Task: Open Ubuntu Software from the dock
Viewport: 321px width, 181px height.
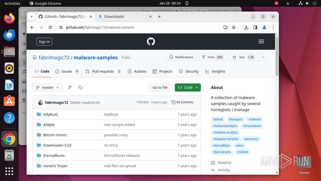Action: tap(9, 101)
